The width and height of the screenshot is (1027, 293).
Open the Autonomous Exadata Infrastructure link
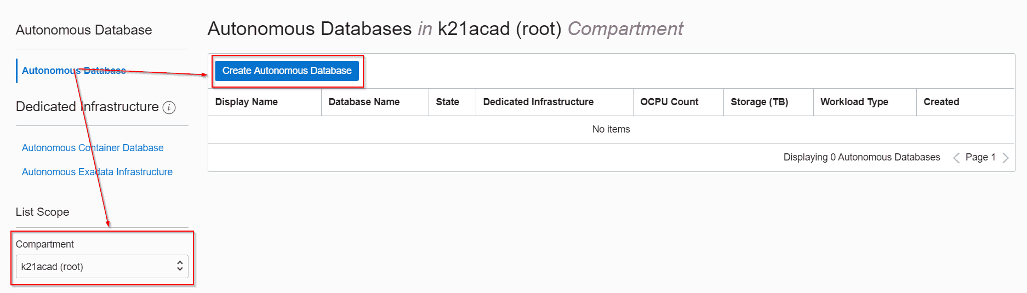(97, 172)
